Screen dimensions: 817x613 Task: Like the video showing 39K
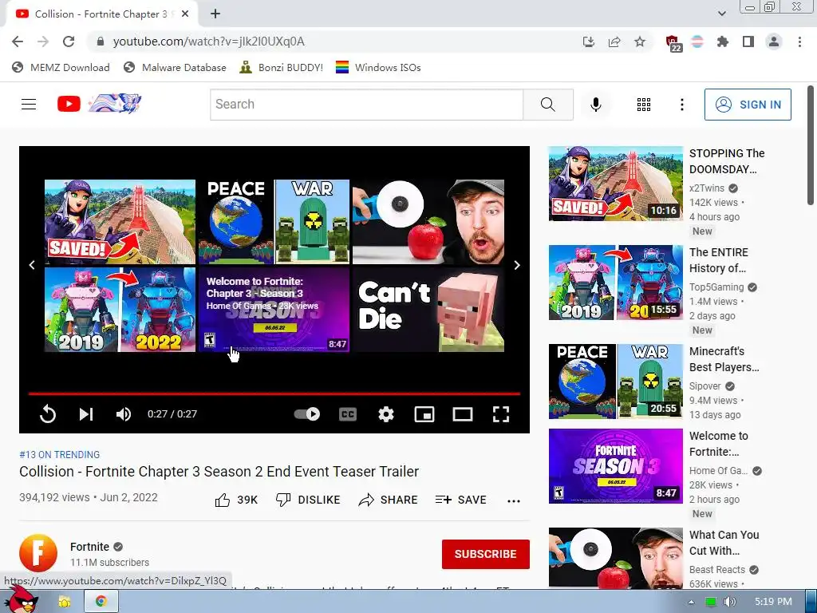[236, 500]
